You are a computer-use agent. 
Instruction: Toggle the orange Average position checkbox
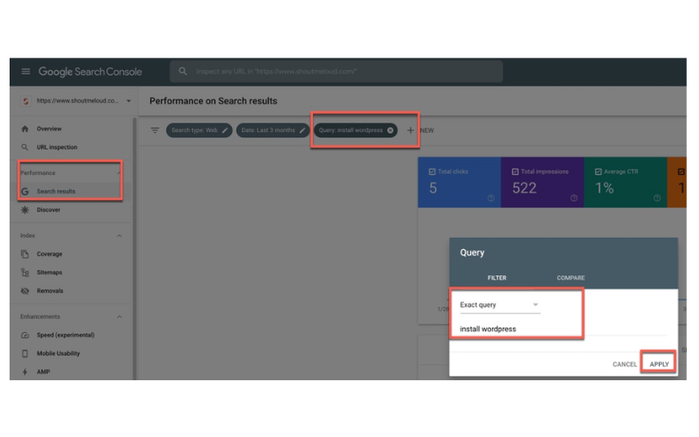click(x=681, y=171)
